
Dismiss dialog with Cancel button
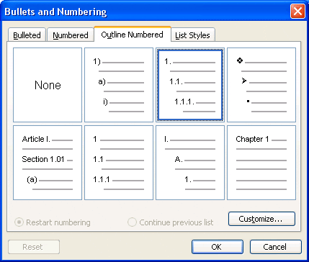point(276,247)
